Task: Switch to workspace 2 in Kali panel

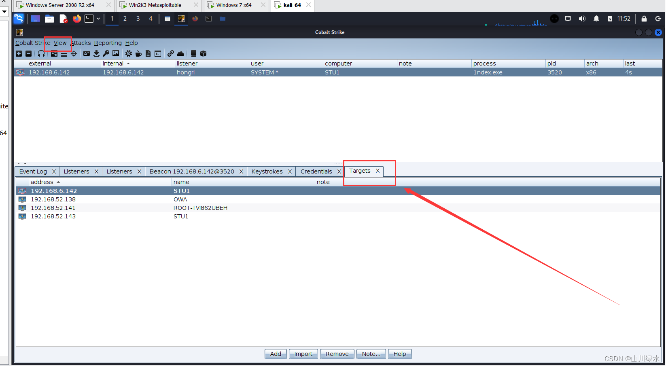Action: 125,19
